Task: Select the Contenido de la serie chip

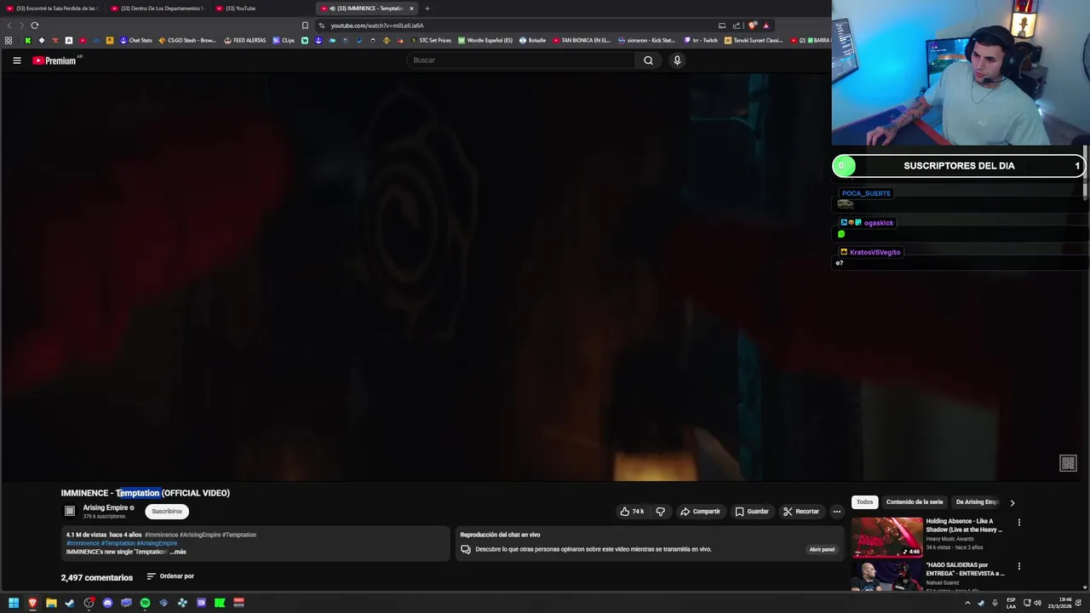Action: click(x=915, y=502)
